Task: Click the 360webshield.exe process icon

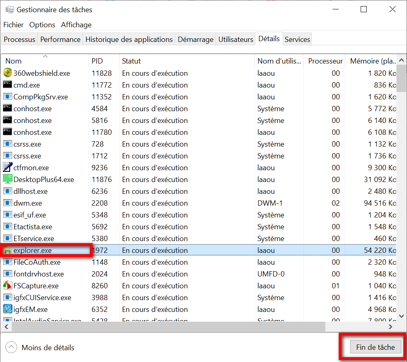Action: (x=8, y=73)
